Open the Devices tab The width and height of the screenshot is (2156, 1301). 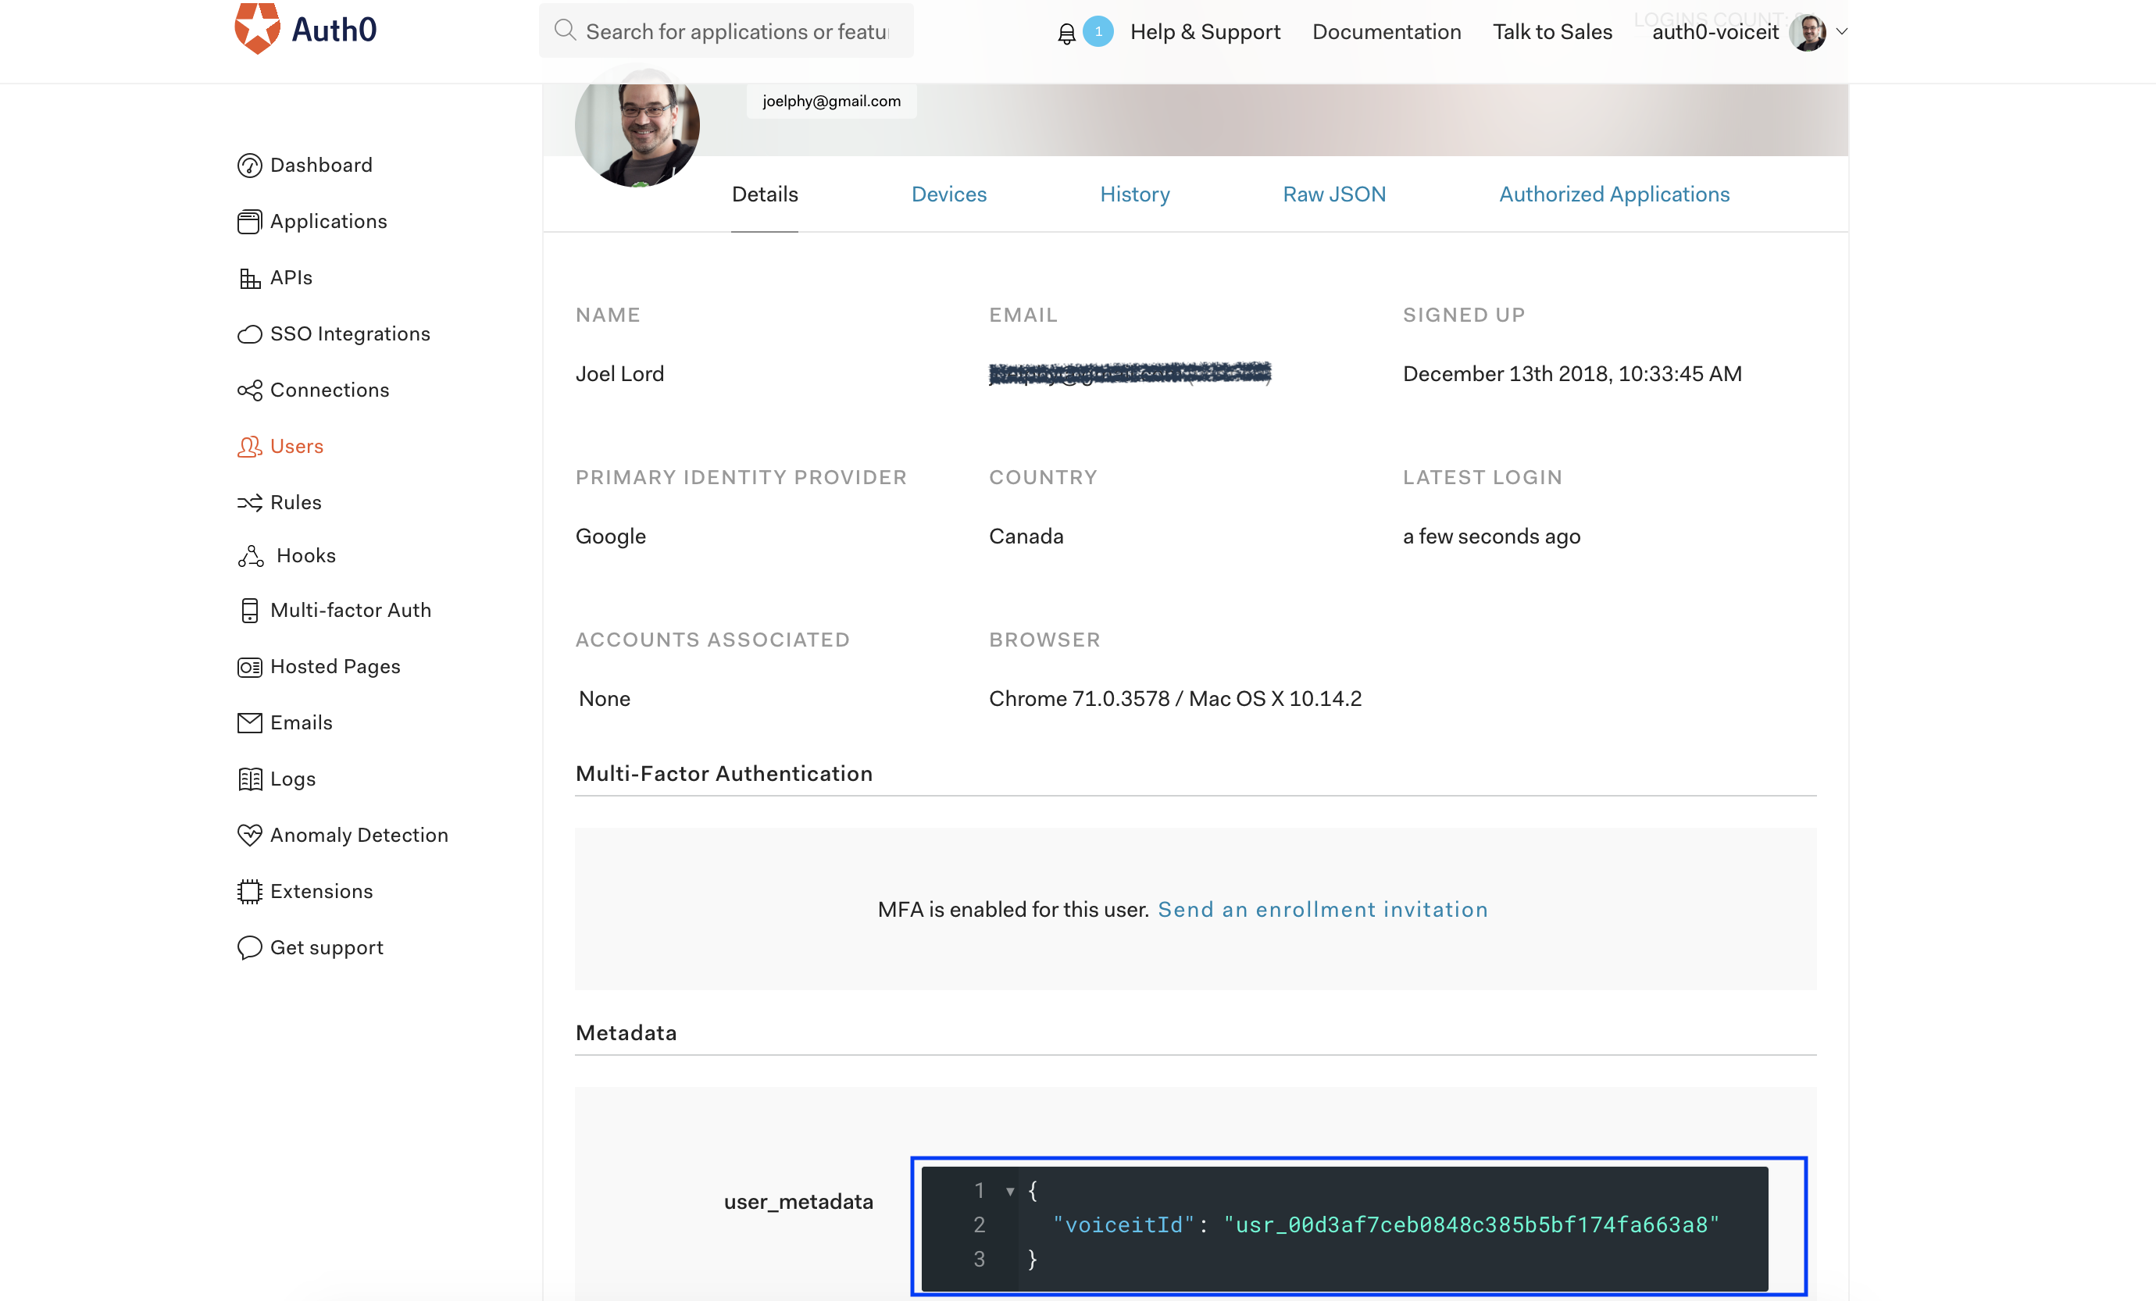[948, 194]
